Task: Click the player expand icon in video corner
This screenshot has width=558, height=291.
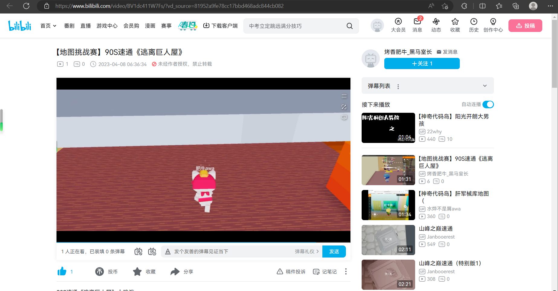Action: 344,107
